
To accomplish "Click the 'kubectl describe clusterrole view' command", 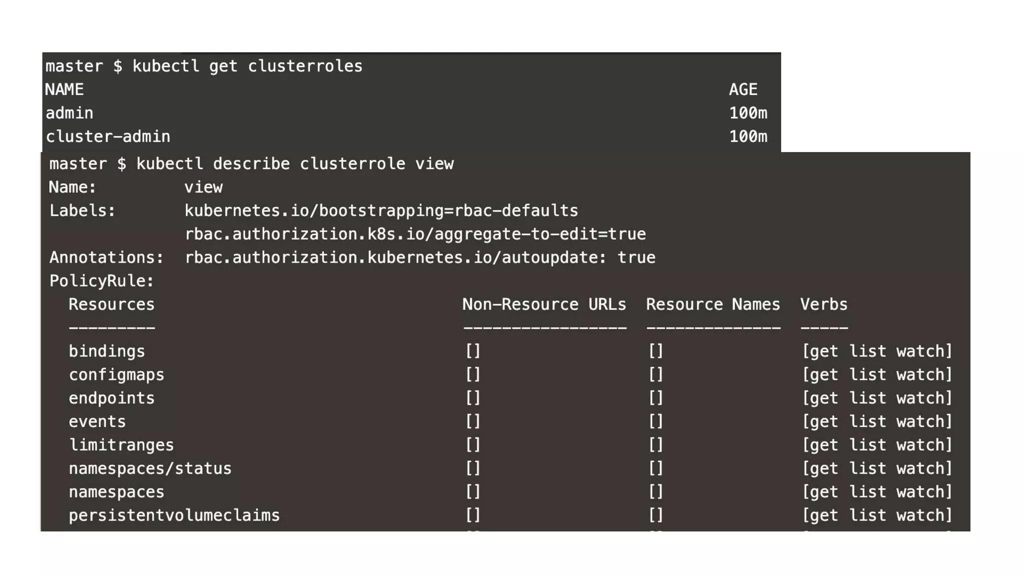I will (x=295, y=164).
